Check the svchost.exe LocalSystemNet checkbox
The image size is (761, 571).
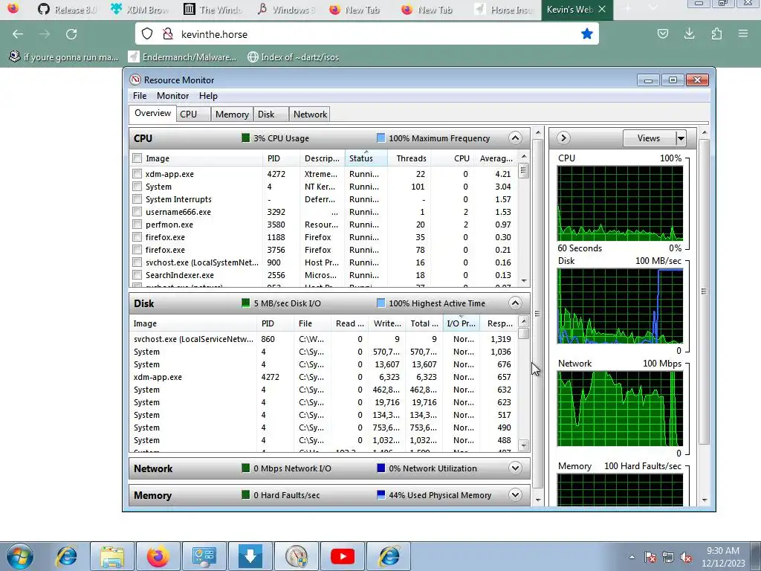(x=137, y=262)
